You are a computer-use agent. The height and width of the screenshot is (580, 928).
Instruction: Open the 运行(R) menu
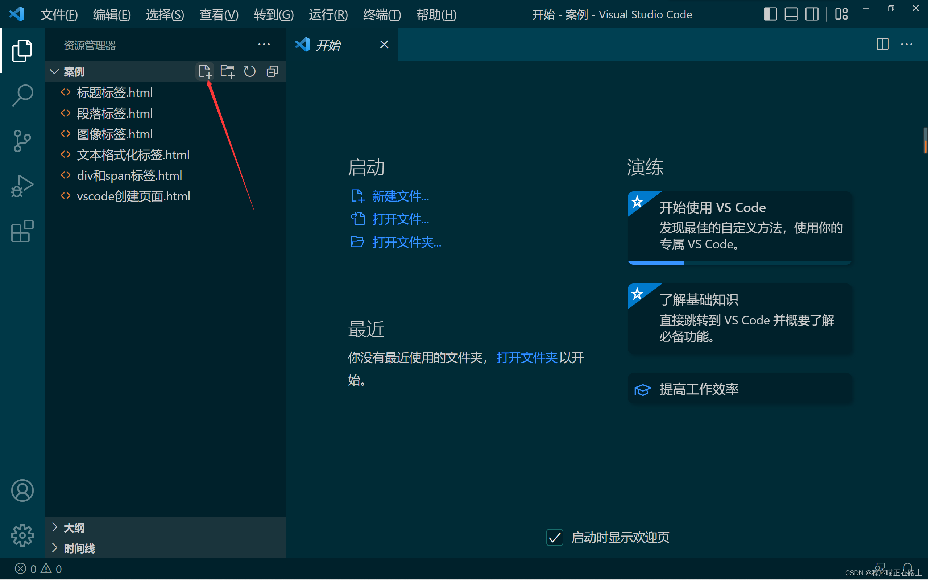coord(328,14)
